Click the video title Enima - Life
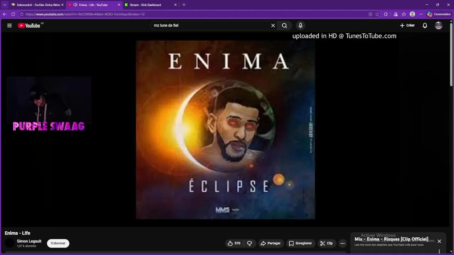Viewport: 454px width, 255px height. click(17, 233)
